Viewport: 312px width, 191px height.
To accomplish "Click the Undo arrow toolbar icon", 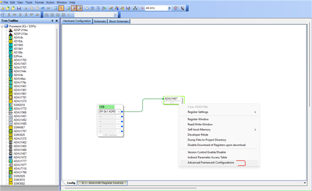I will point(42,8).
